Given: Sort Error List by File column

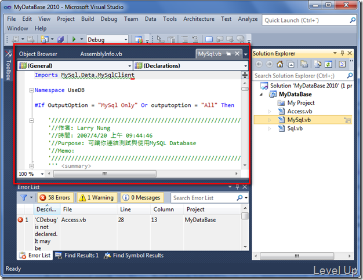Looking at the screenshot, I should (89, 209).
